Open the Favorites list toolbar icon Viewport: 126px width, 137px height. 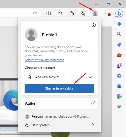(x=60, y=13)
